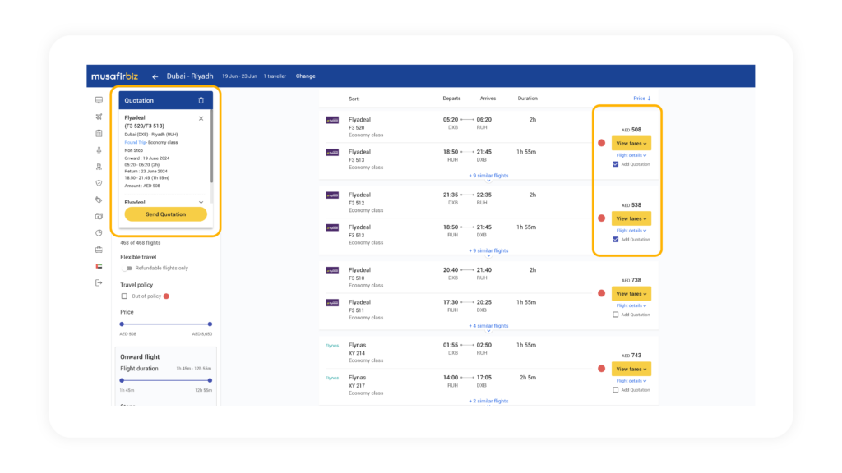Select the UAE flag country icon

99,267
